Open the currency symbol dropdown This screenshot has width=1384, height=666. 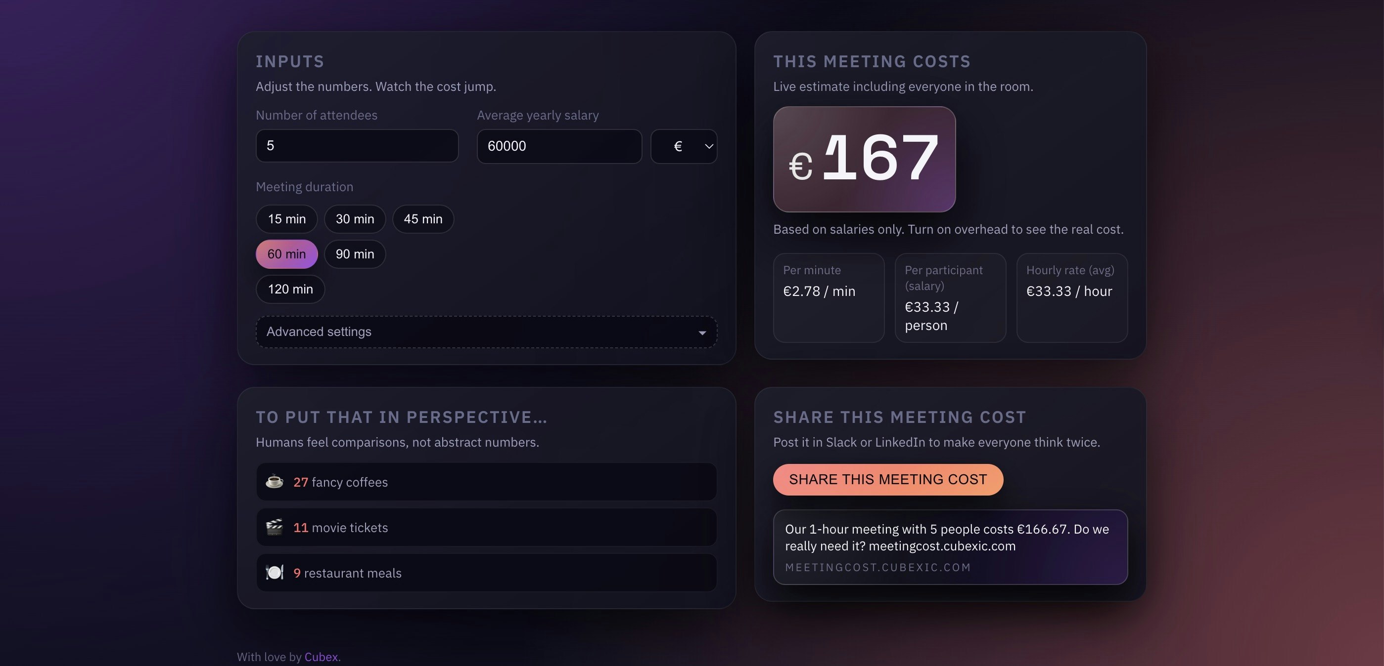[x=684, y=146]
